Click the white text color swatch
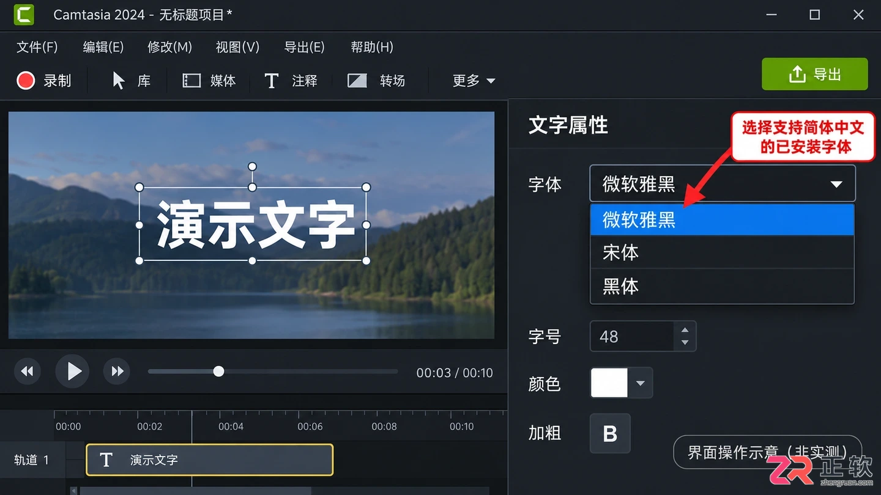Image resolution: width=881 pixels, height=495 pixels. click(x=609, y=383)
